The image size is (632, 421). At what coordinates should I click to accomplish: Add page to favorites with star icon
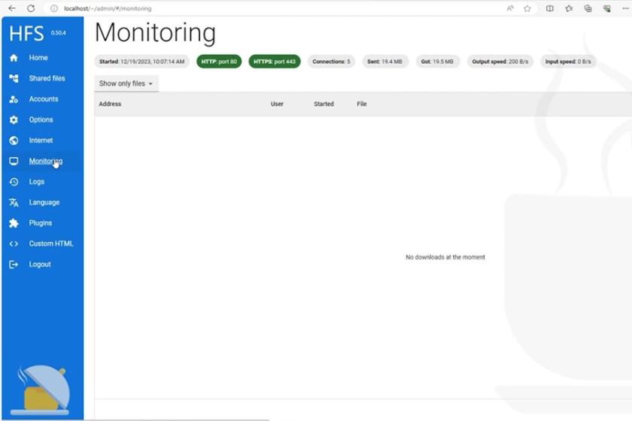coord(527,8)
